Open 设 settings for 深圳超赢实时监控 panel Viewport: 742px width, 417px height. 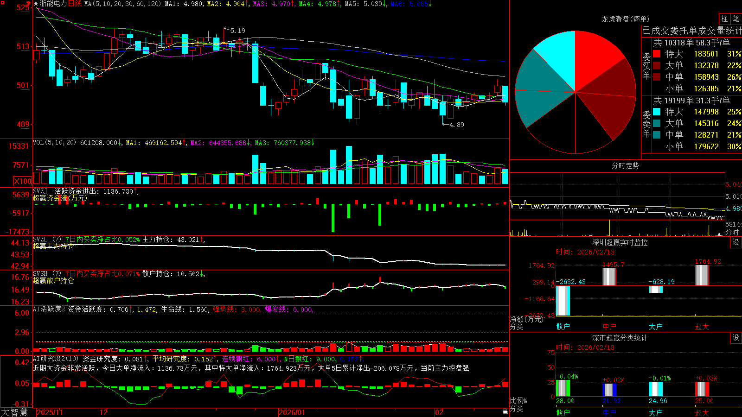click(x=736, y=242)
